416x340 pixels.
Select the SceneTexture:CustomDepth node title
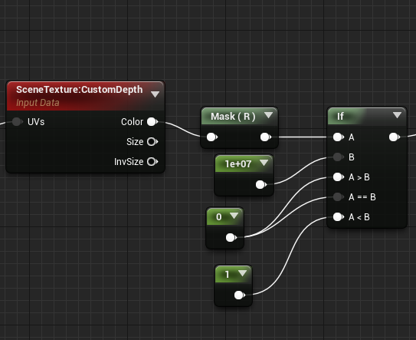point(80,90)
